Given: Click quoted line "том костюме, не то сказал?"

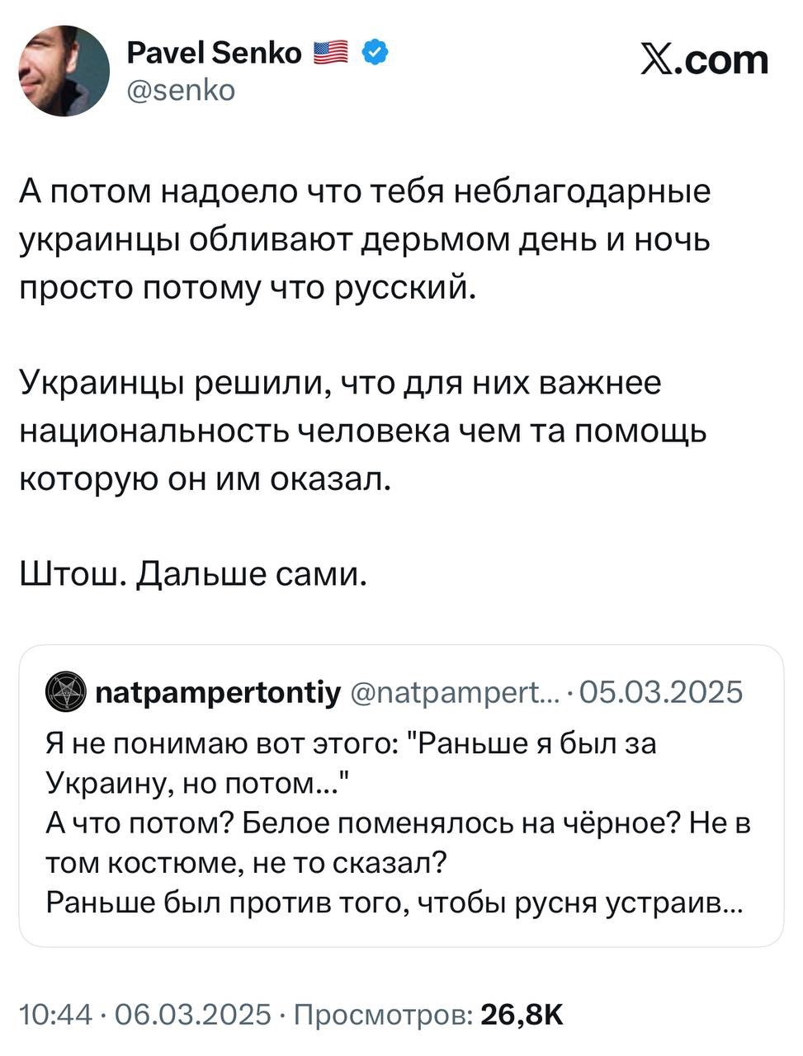Looking at the screenshot, I should click(x=246, y=862).
